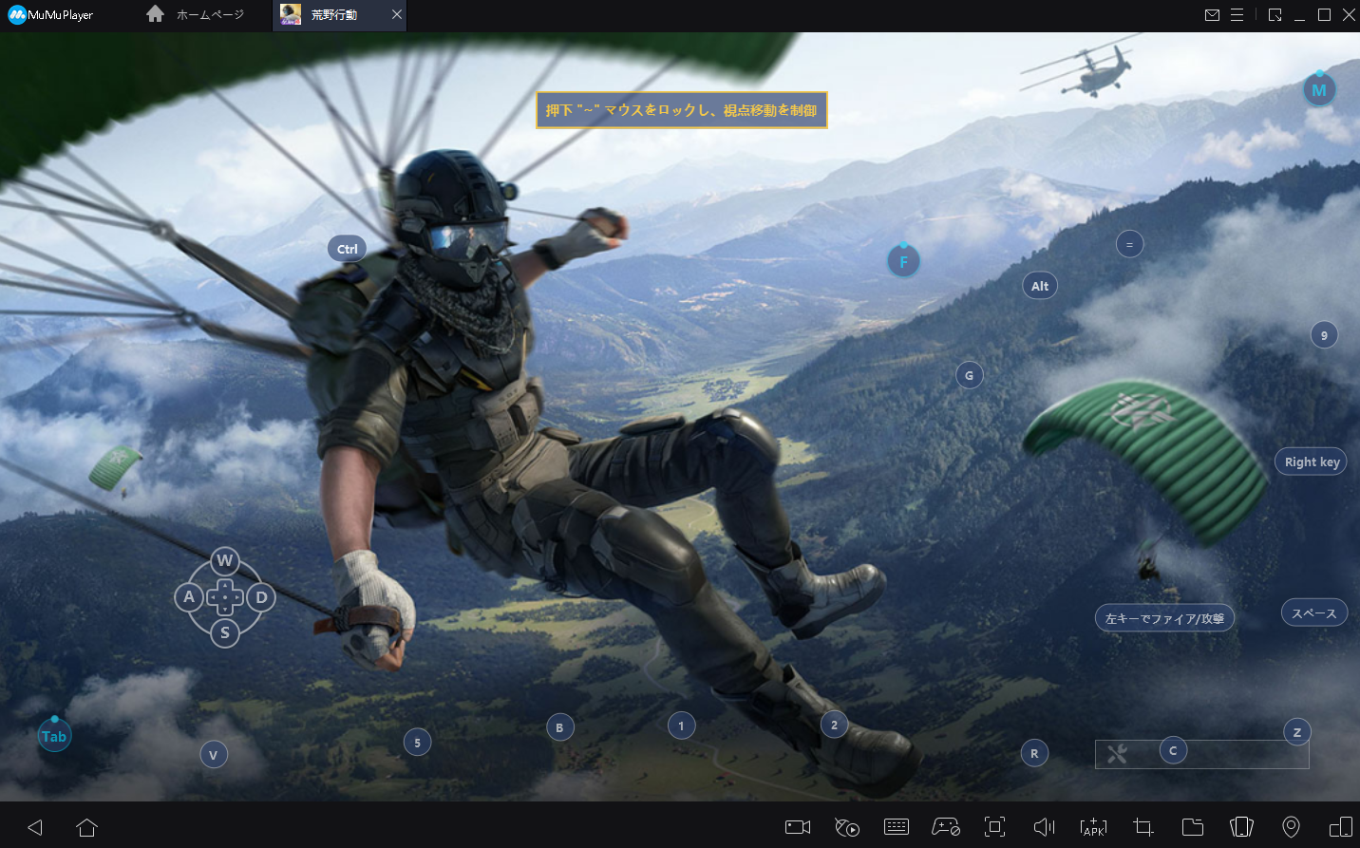Click the W key on movement pad

pyautogui.click(x=224, y=560)
